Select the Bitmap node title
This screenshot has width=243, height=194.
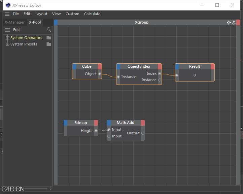80,123
